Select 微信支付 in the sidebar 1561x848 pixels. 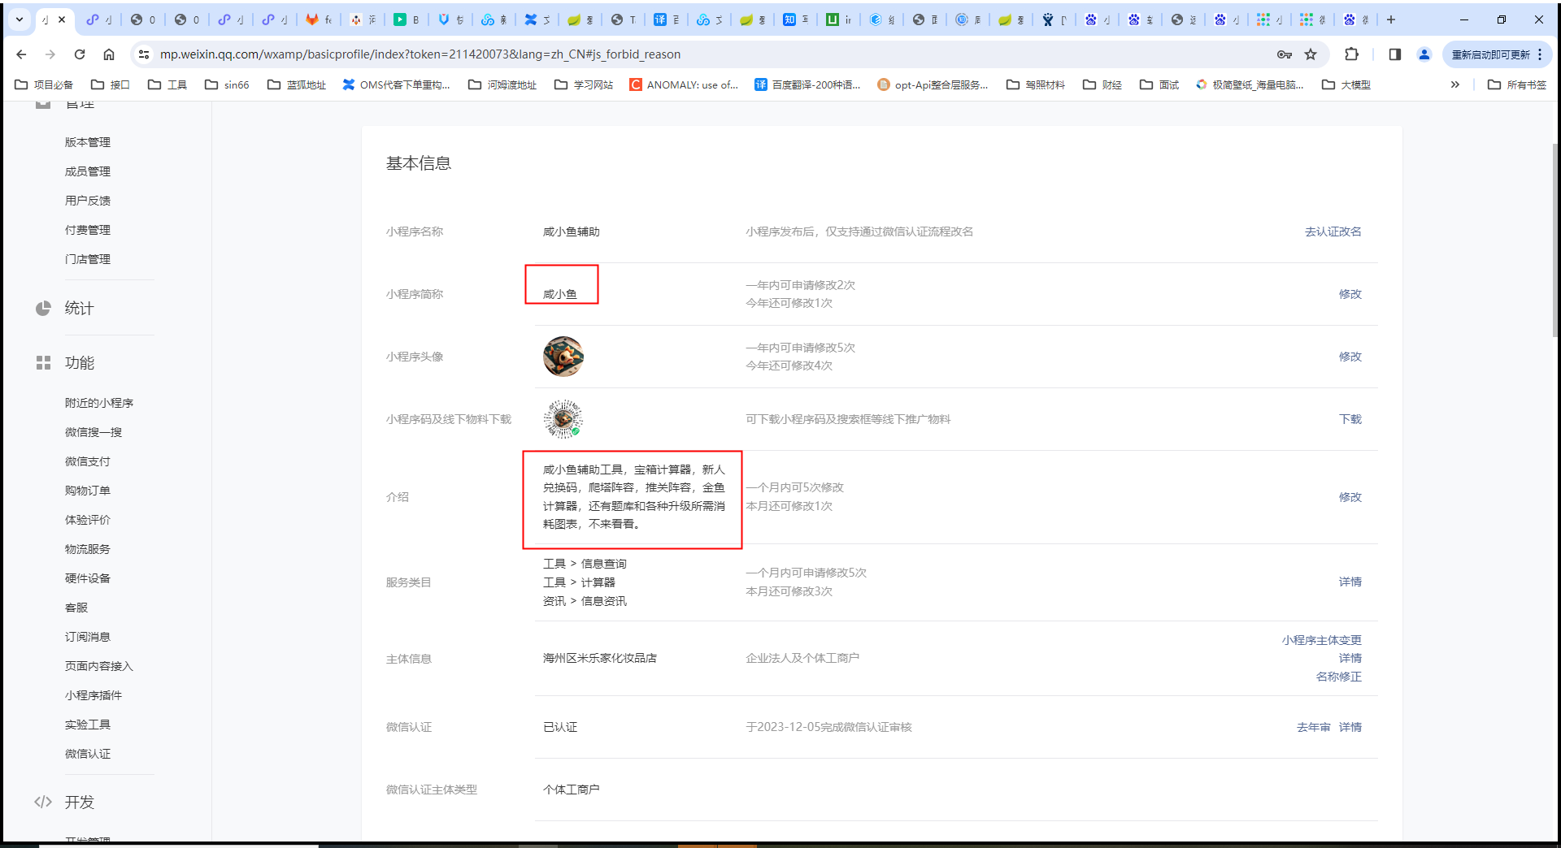(88, 461)
